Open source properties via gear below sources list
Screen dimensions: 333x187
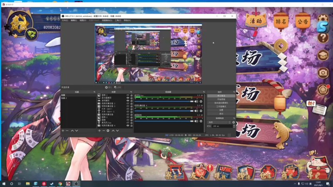pos(108,130)
